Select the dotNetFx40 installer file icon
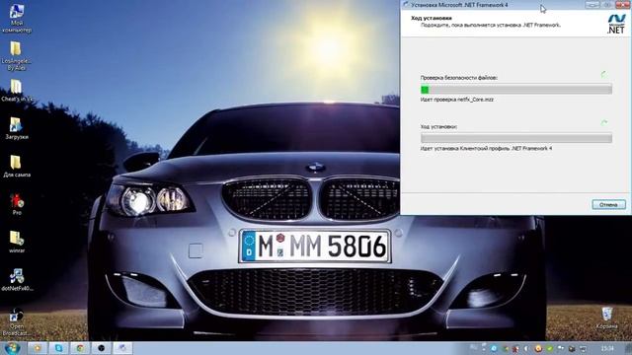Image resolution: width=632 pixels, height=355 pixels. 17,280
